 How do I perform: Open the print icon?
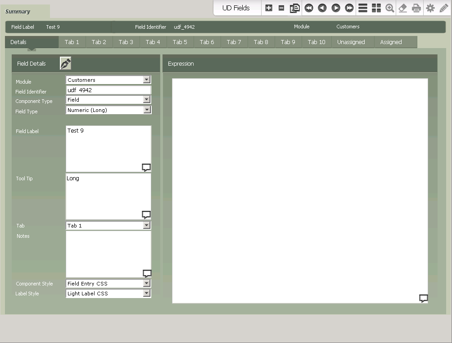click(416, 8)
